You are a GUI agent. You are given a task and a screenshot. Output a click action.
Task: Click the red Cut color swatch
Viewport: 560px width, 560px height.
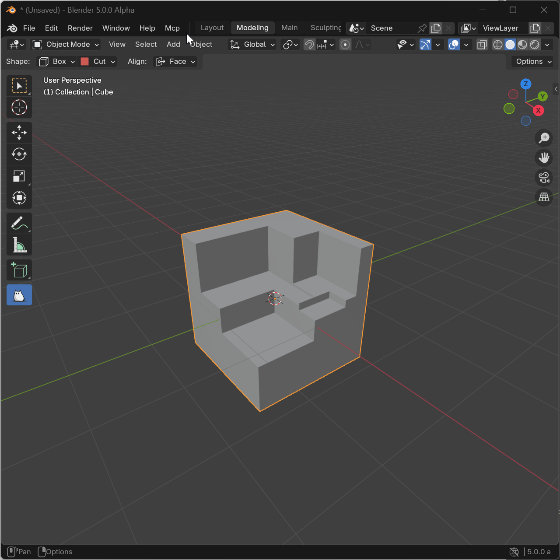85,62
